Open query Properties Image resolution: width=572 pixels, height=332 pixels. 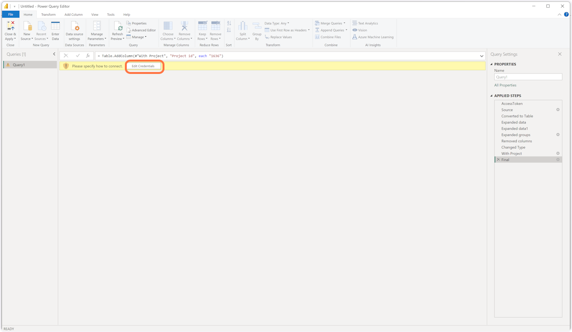pos(136,23)
